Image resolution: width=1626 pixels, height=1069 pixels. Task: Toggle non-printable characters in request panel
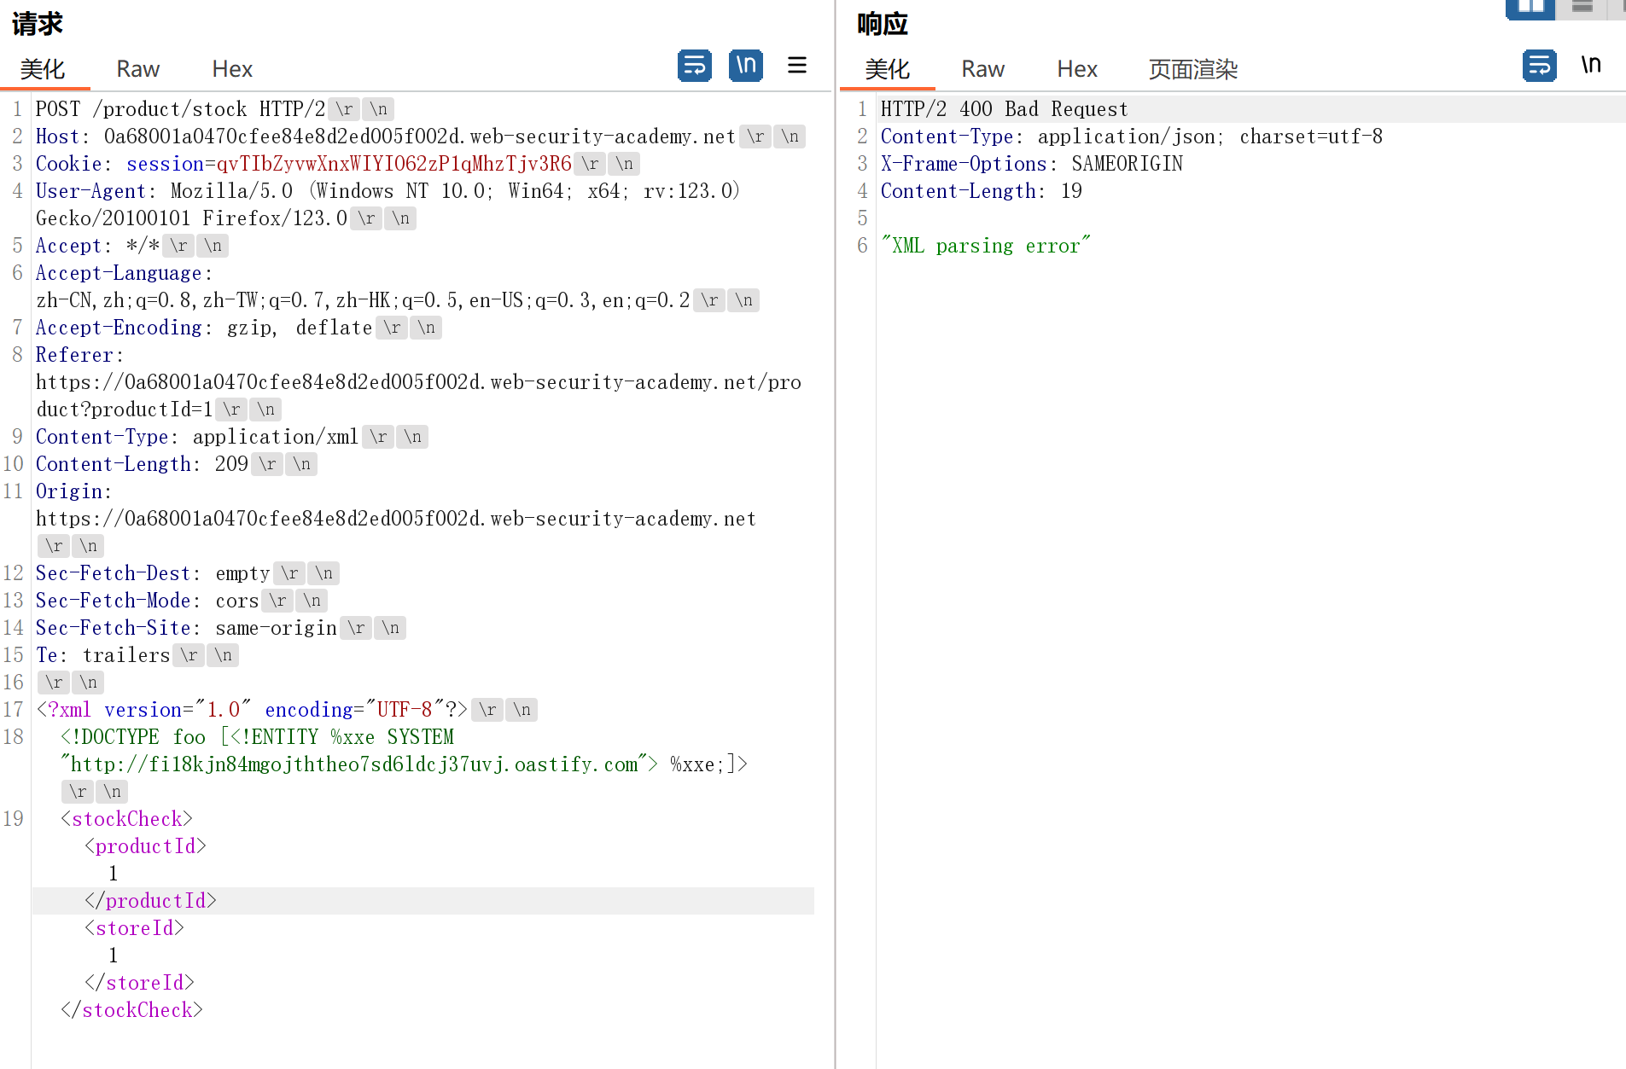pos(746,66)
